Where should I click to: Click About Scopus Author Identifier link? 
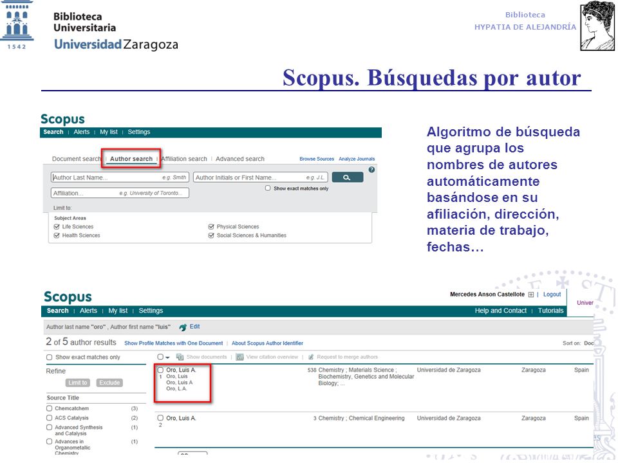[x=267, y=343]
